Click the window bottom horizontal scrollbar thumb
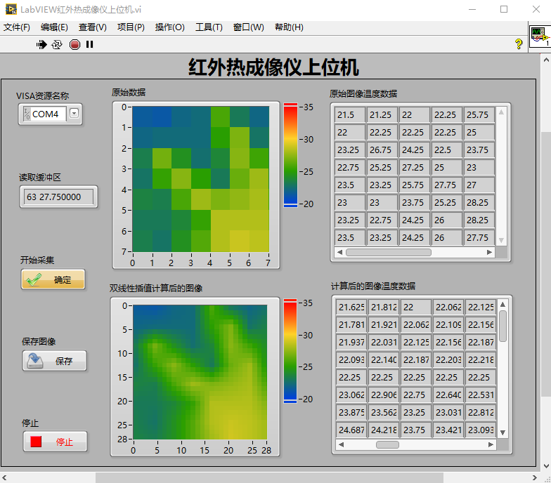The image size is (551, 483). point(269,477)
